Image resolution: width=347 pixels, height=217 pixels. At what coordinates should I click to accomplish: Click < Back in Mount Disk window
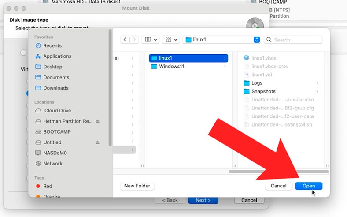(x=170, y=200)
